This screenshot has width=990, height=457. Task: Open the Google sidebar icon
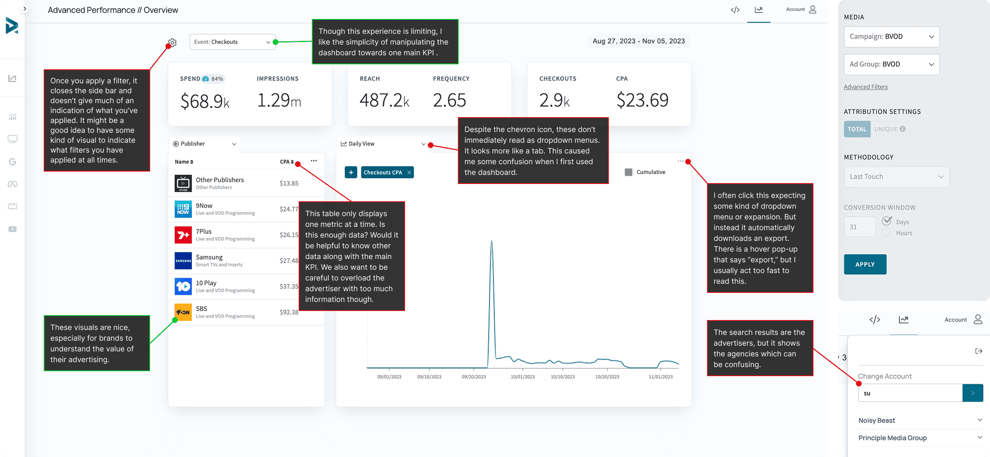(x=12, y=162)
